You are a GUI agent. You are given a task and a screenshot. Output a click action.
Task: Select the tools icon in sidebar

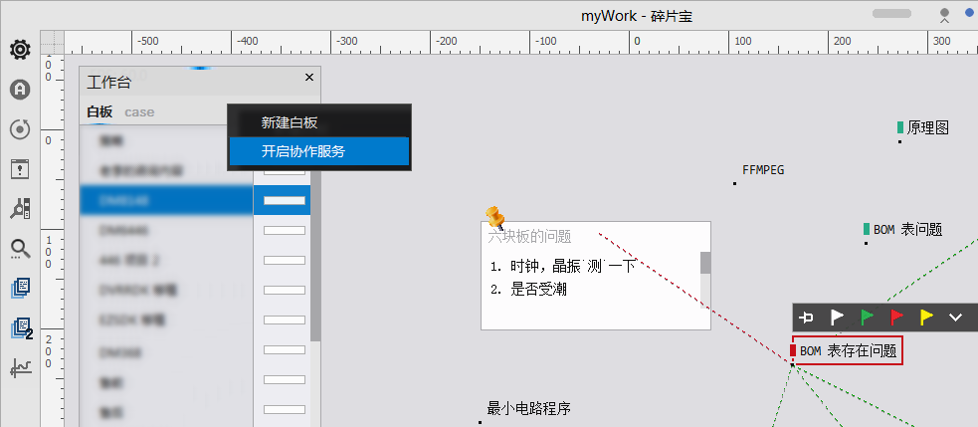pyautogui.click(x=20, y=209)
